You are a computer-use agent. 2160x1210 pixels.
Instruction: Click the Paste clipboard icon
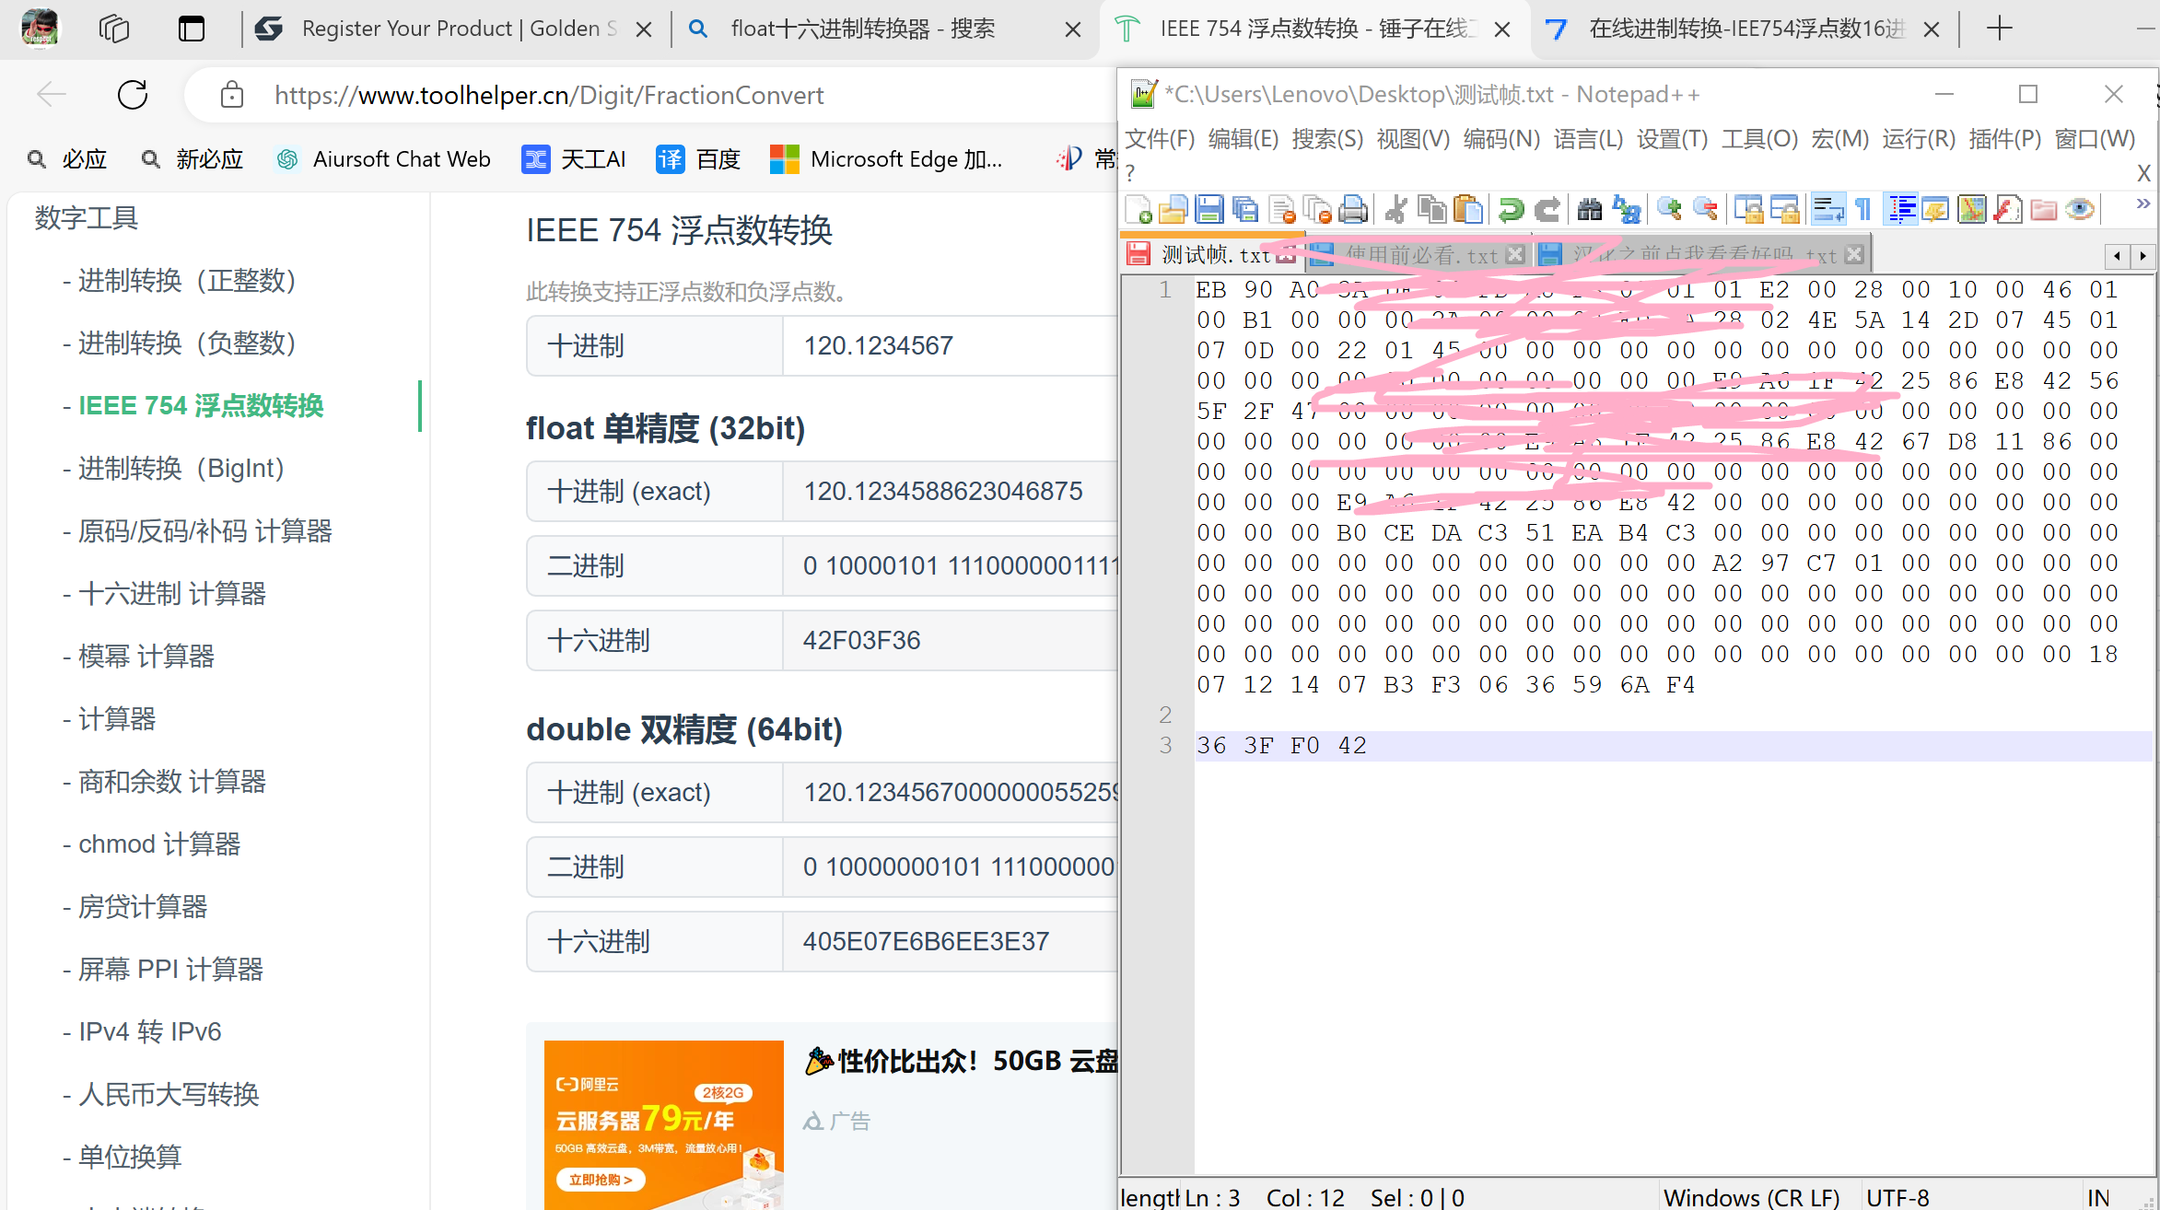[1467, 210]
